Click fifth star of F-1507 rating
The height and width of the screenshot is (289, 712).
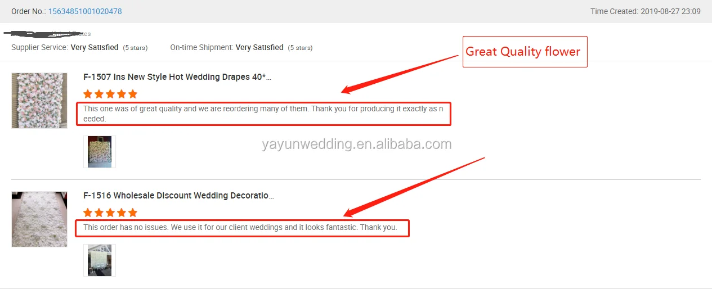133,94
